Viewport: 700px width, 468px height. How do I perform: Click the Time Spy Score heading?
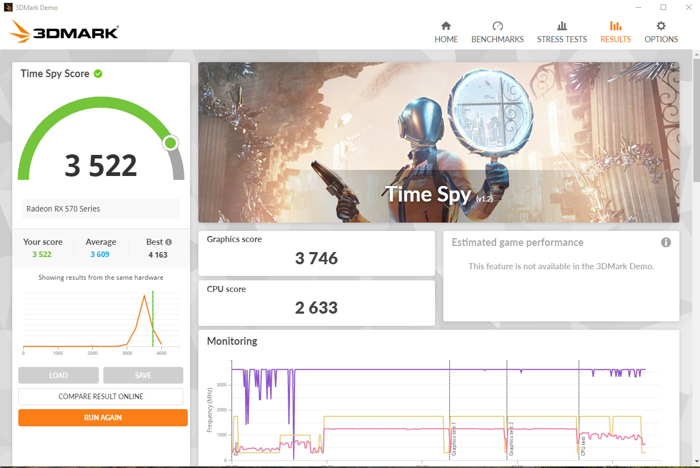55,74
